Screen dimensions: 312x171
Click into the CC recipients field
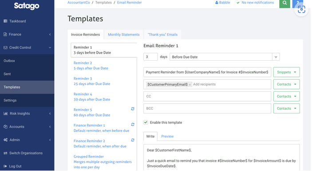tap(207, 96)
